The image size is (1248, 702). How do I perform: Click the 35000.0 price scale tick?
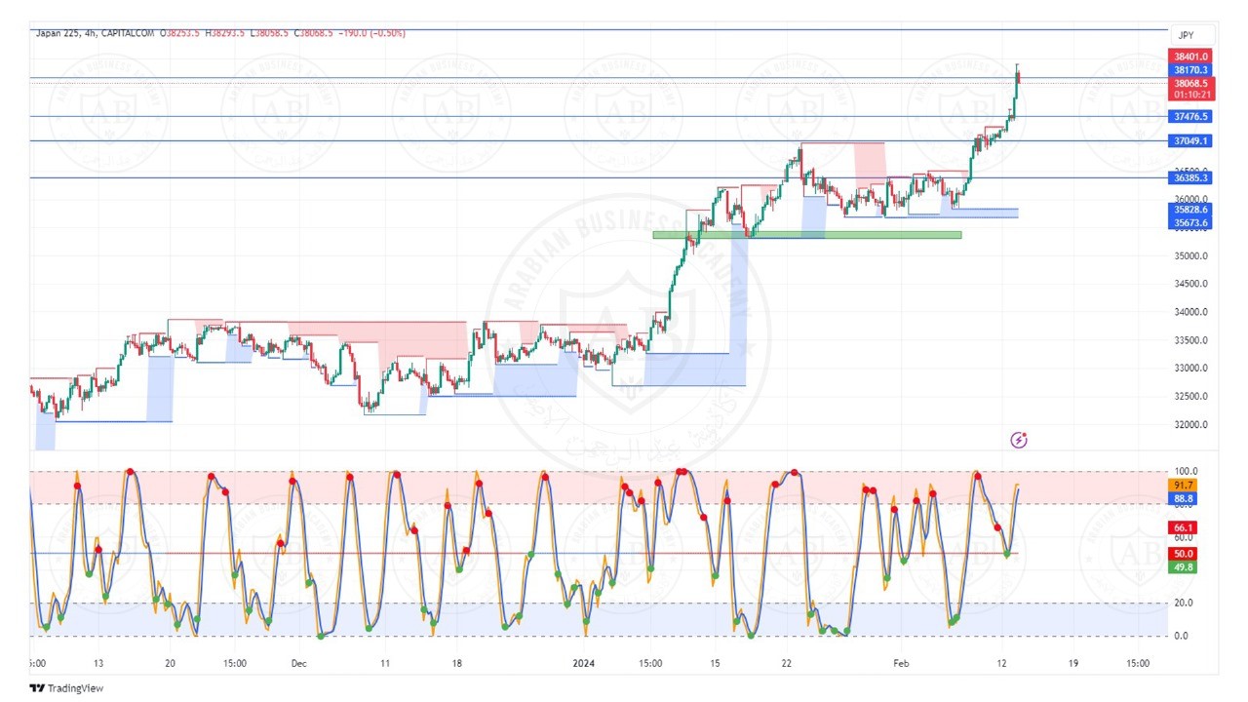coord(1190,256)
